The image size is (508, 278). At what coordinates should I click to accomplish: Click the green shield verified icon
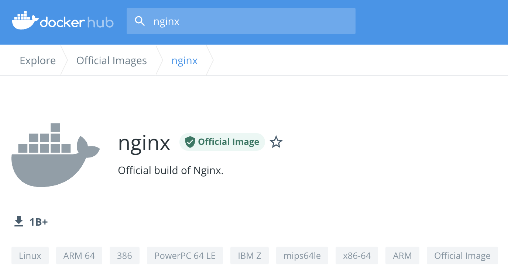pos(190,142)
